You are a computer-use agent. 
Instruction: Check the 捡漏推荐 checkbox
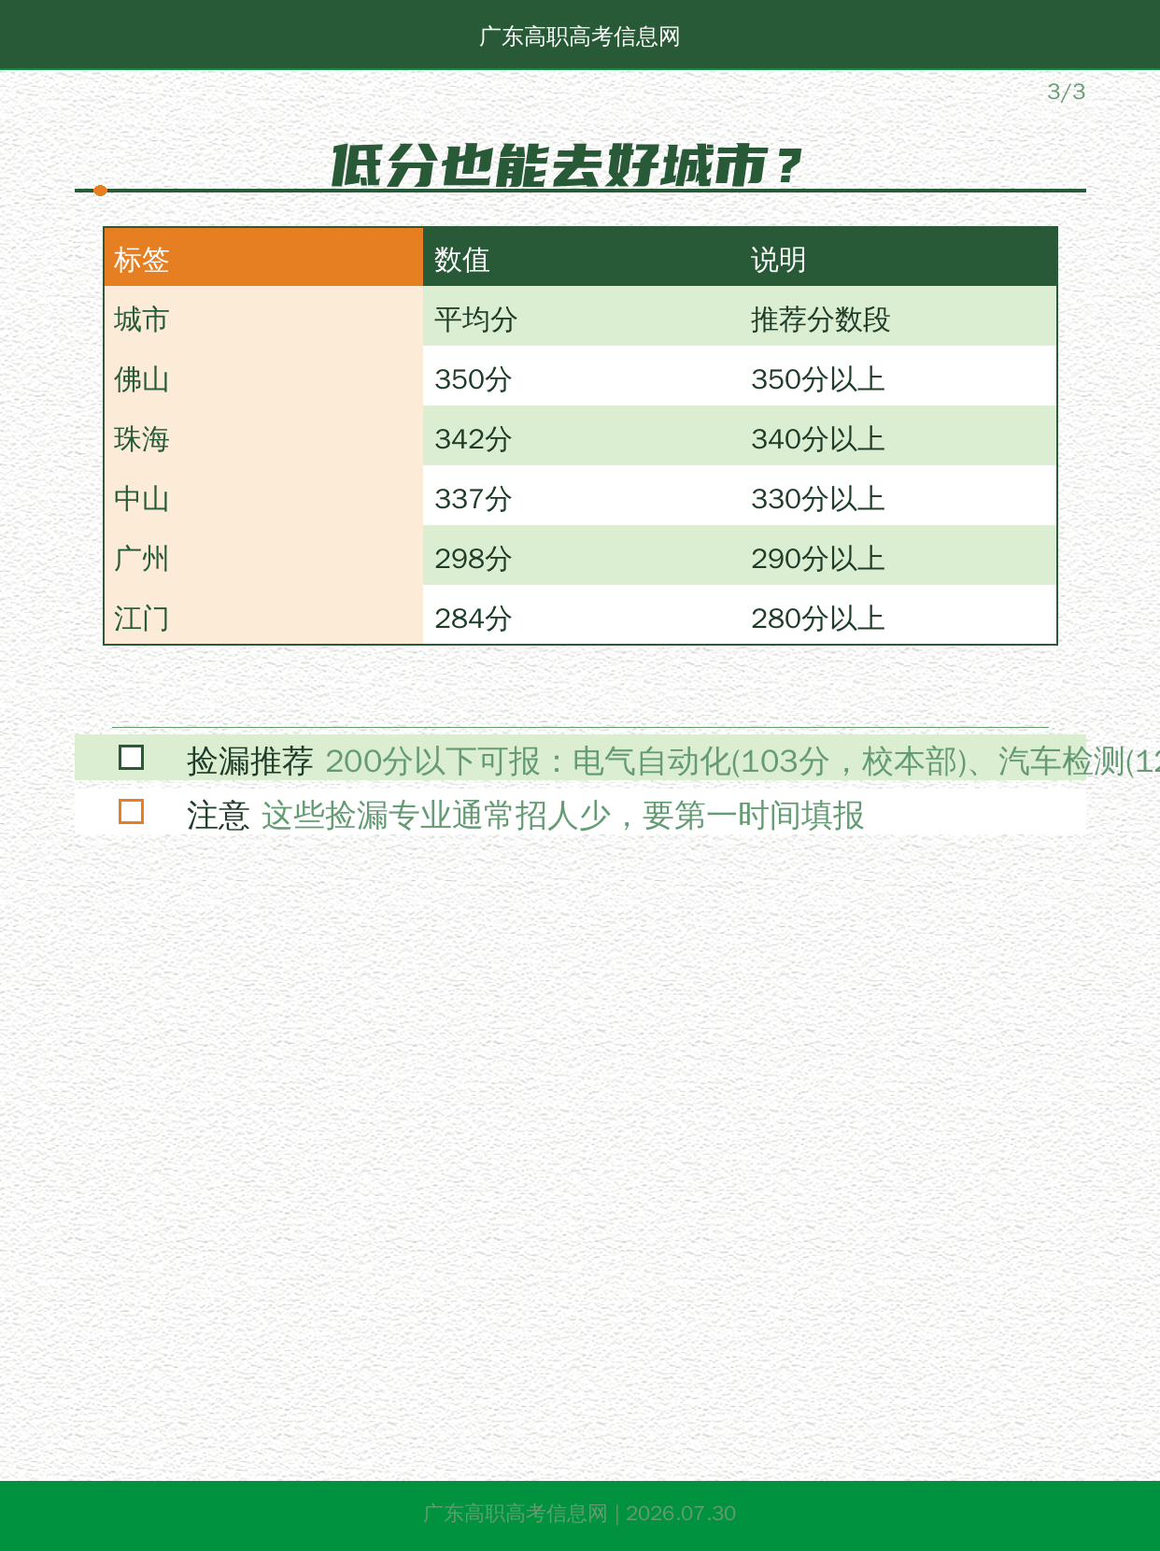click(x=131, y=758)
